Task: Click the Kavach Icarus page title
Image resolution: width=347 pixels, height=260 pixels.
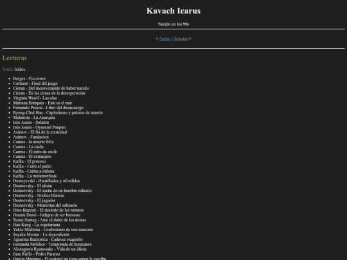Action: pos(173,11)
